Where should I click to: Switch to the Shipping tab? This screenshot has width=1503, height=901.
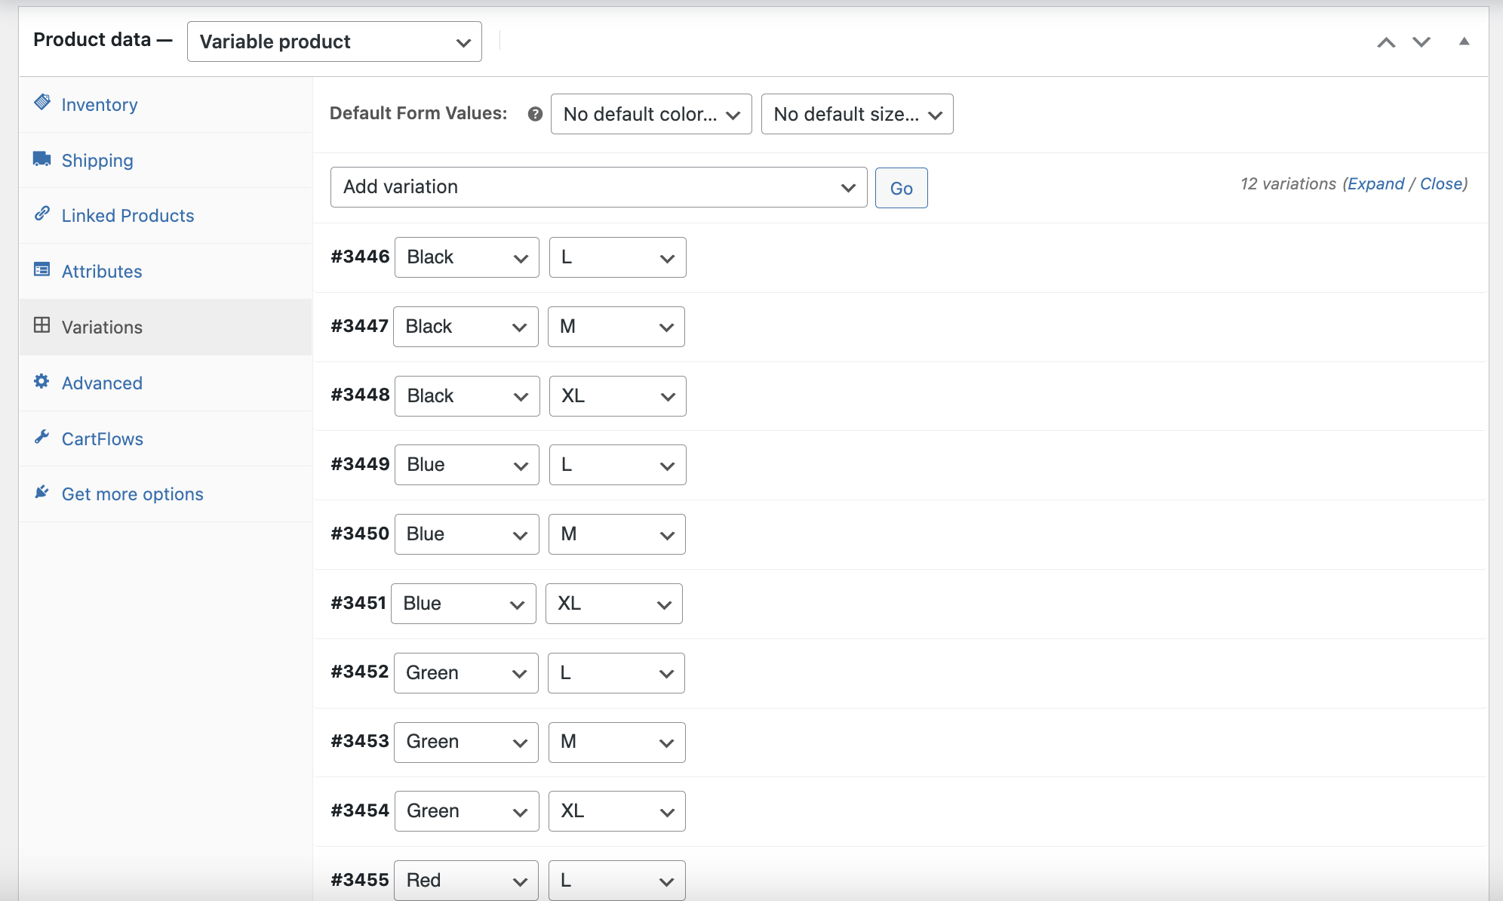point(97,161)
